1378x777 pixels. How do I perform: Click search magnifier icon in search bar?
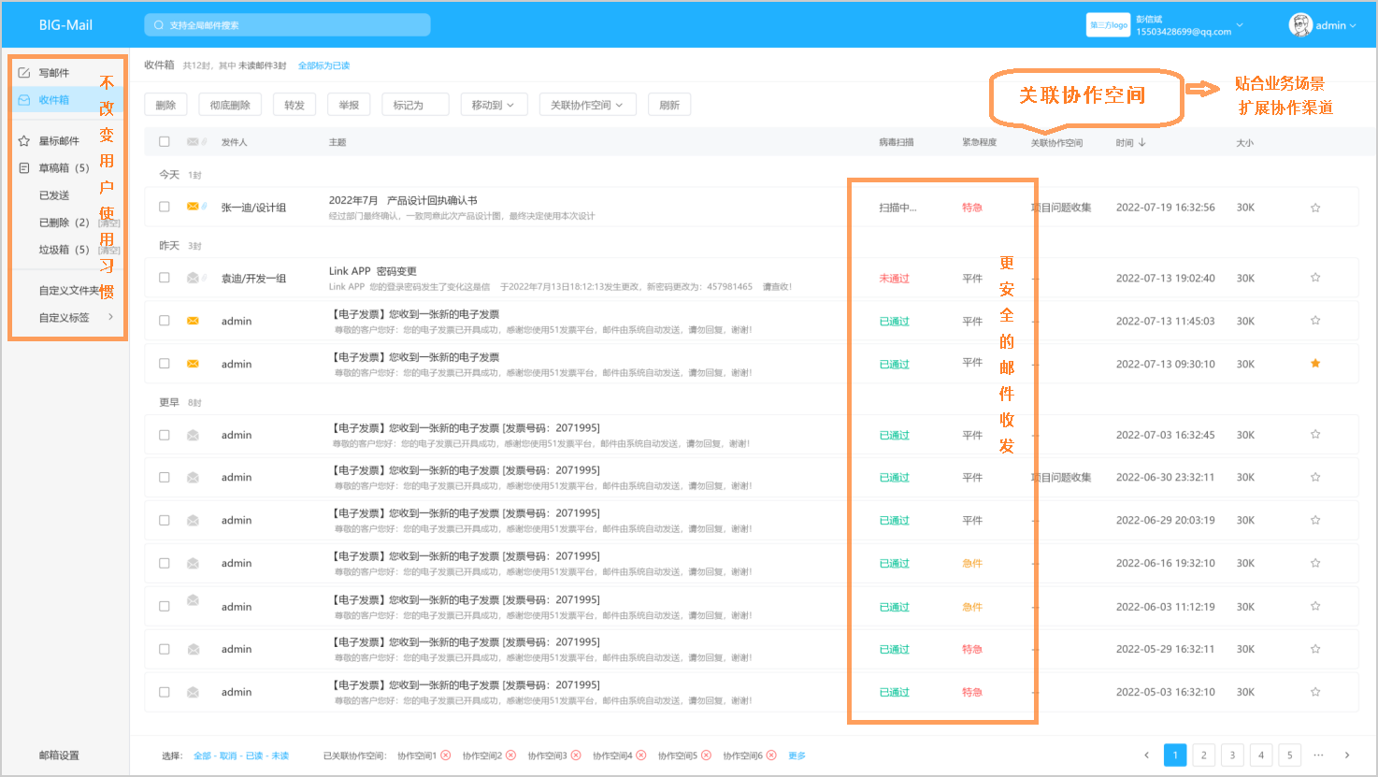pyautogui.click(x=159, y=25)
